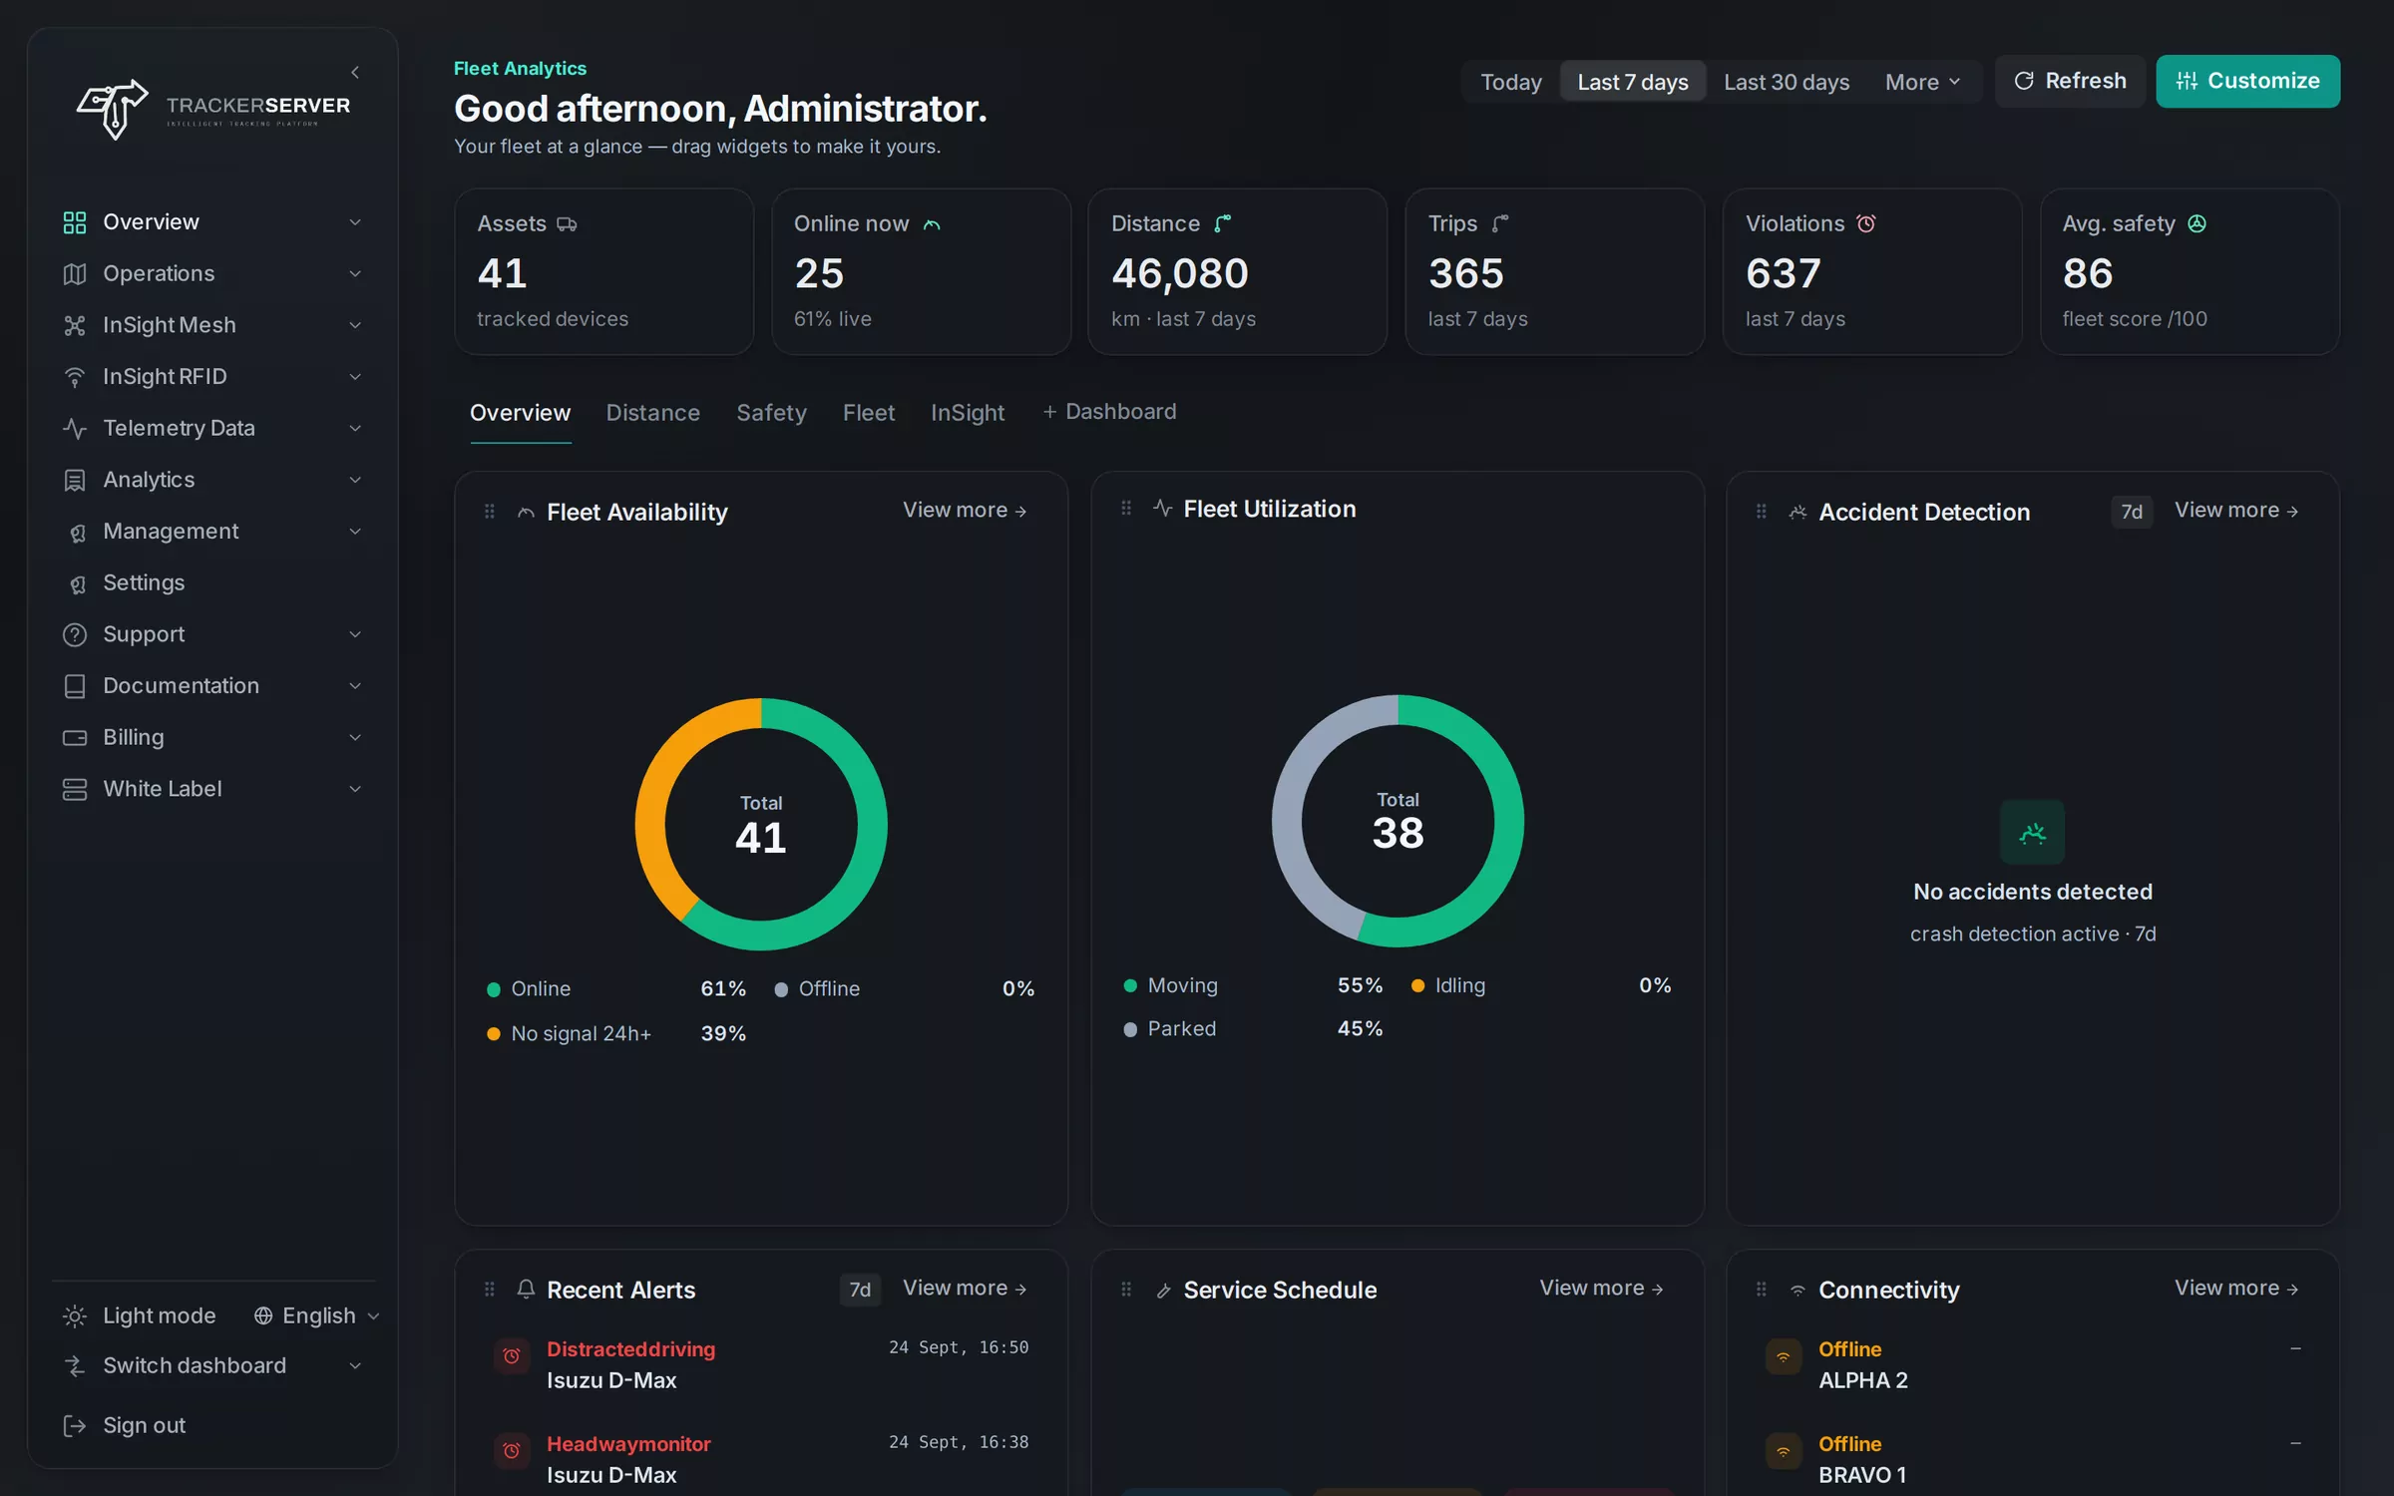Click the bell icon on Recent Alerts
Image resolution: width=2394 pixels, height=1496 pixels.
pos(526,1289)
